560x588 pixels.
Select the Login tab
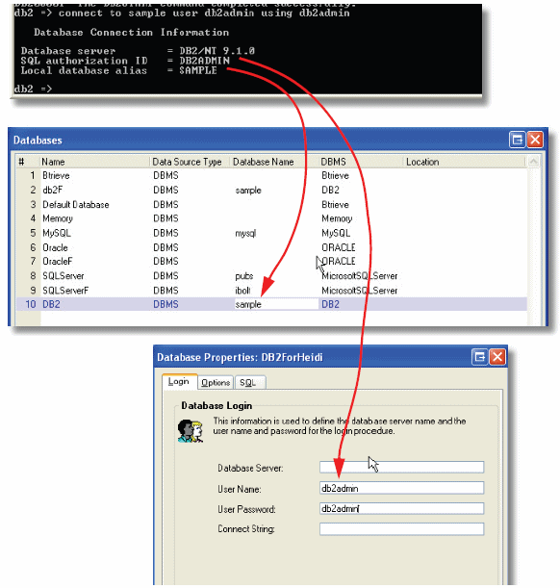click(x=179, y=381)
